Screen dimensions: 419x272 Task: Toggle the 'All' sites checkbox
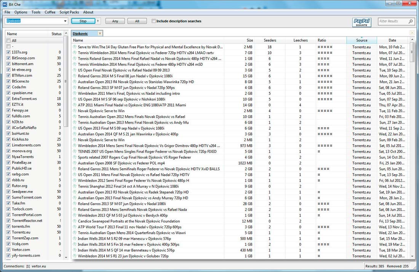pos(8,41)
